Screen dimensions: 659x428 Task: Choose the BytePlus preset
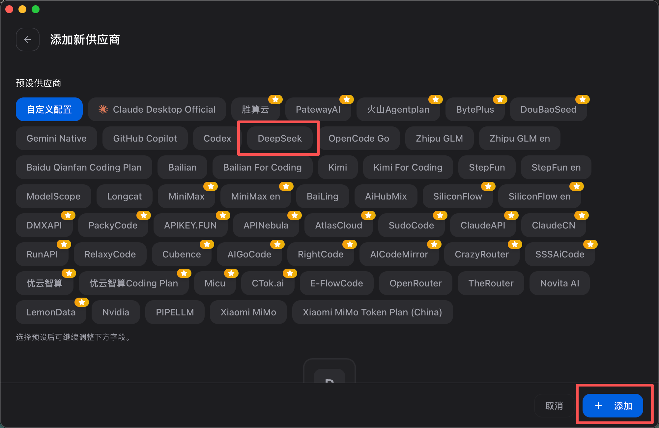tap(475, 109)
